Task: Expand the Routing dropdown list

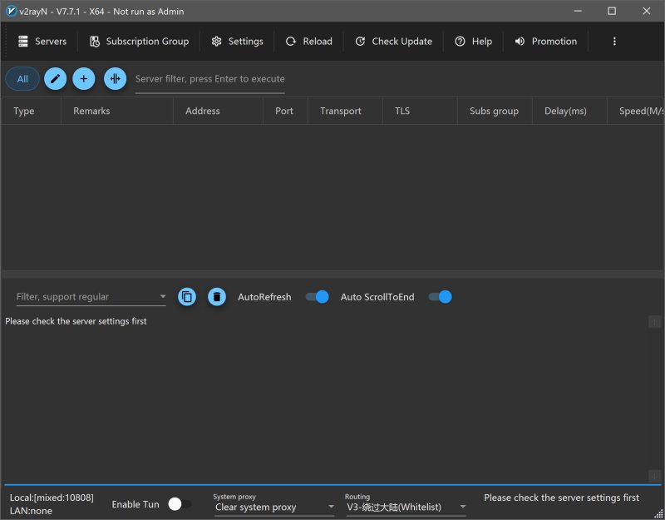Action: click(406, 507)
